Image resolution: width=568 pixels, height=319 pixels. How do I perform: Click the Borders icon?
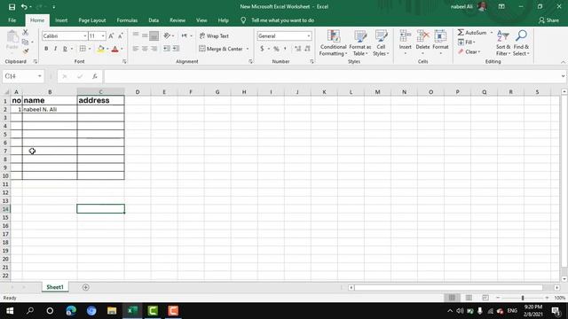(x=83, y=49)
